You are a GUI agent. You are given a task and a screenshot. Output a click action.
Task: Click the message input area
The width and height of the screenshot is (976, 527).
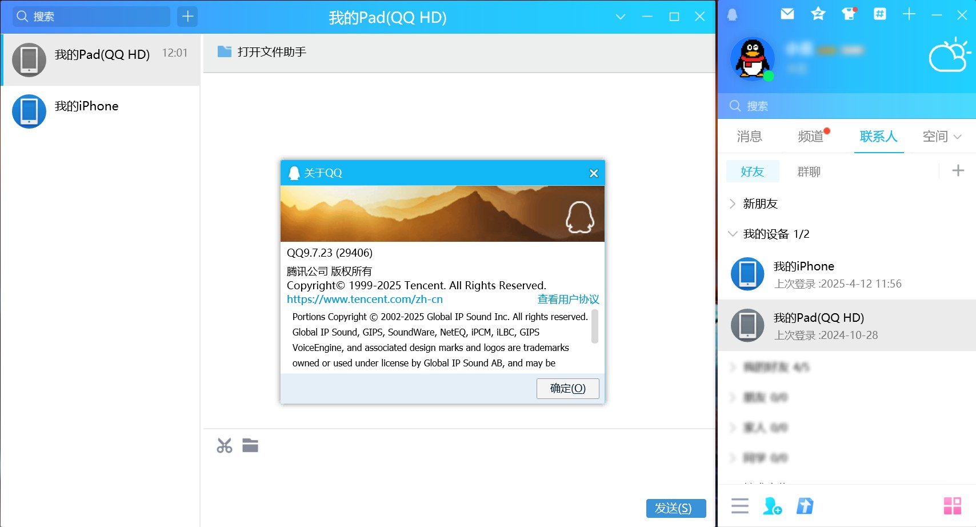[x=459, y=477]
